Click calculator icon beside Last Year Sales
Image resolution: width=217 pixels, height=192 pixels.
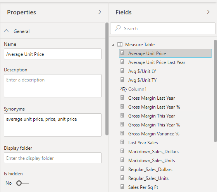click(122, 142)
